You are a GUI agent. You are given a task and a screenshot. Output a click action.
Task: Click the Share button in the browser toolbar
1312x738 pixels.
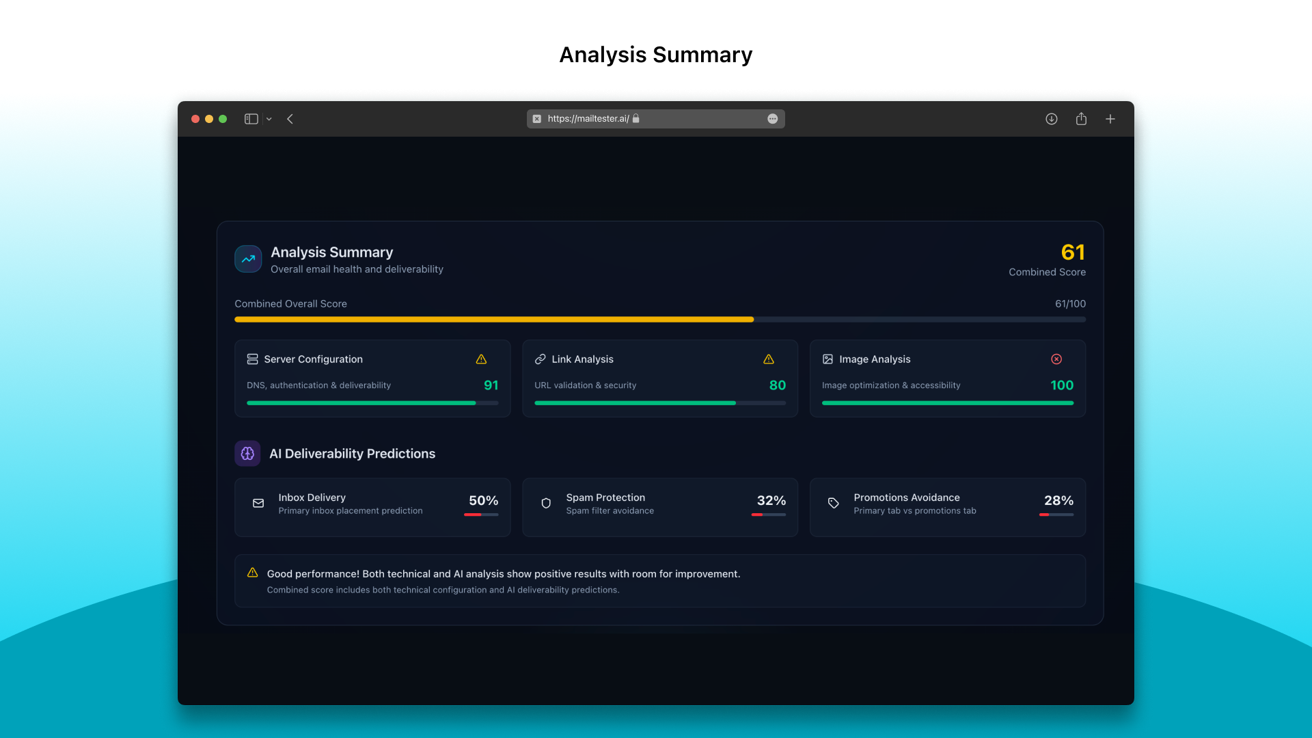pyautogui.click(x=1081, y=118)
